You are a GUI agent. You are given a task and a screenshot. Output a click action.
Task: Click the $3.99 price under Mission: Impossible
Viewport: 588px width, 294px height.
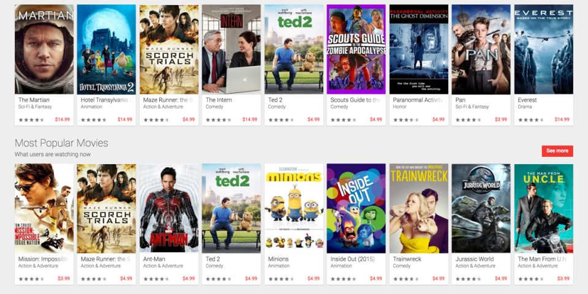click(x=64, y=279)
